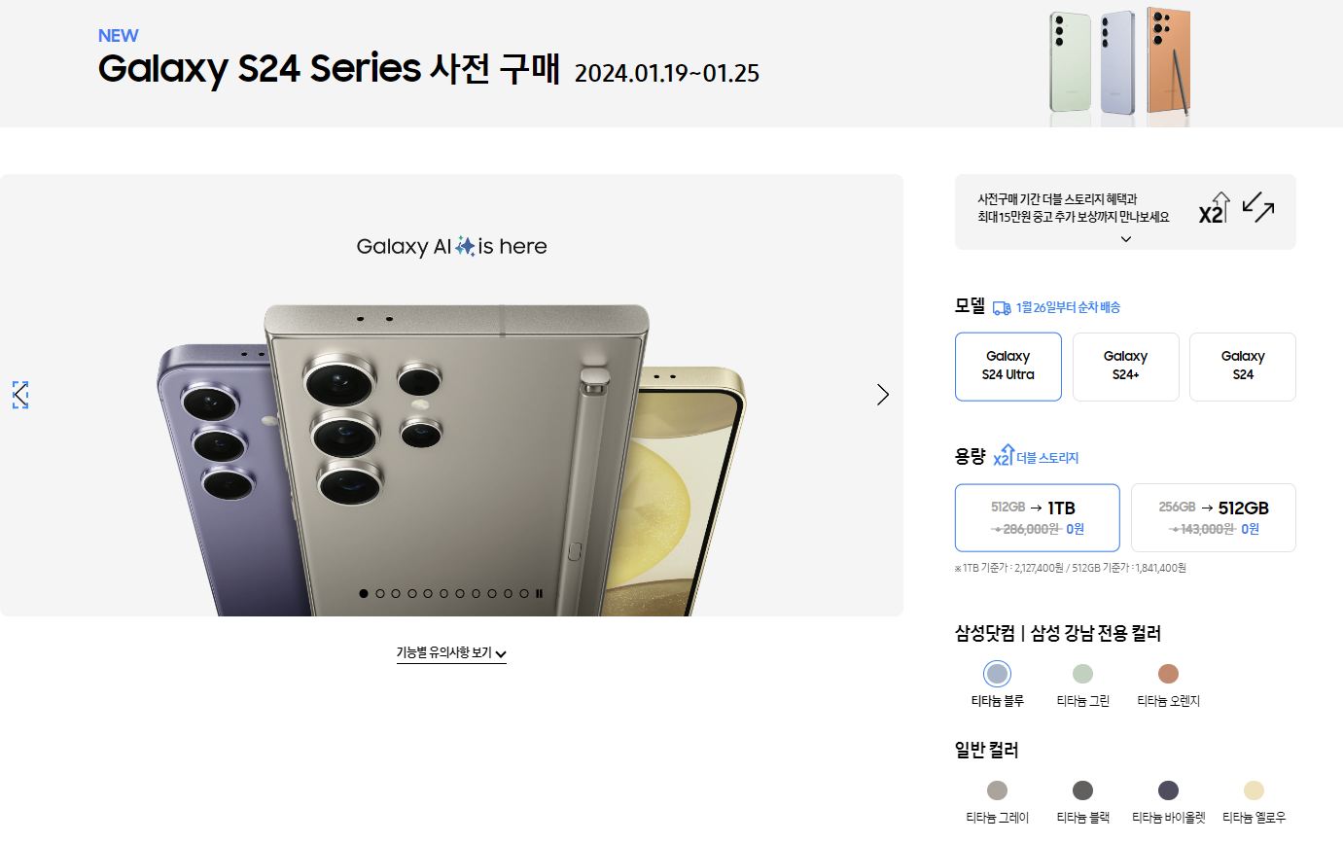Choose the Galaxy S24 model option

pyautogui.click(x=1243, y=367)
